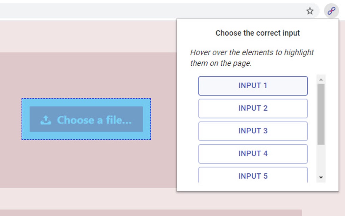Click the scrollbar track below the thumb

(321, 159)
